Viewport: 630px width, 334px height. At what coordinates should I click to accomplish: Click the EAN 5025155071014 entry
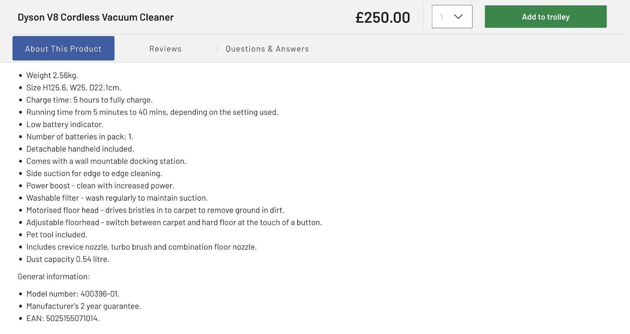pos(63,318)
